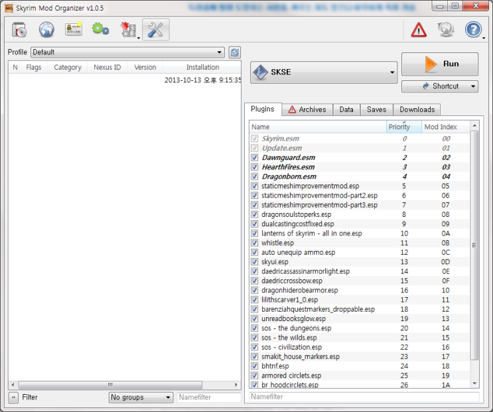Open the Settings wrench and screwdriver icon
This screenshot has height=412, width=493.
click(156, 30)
